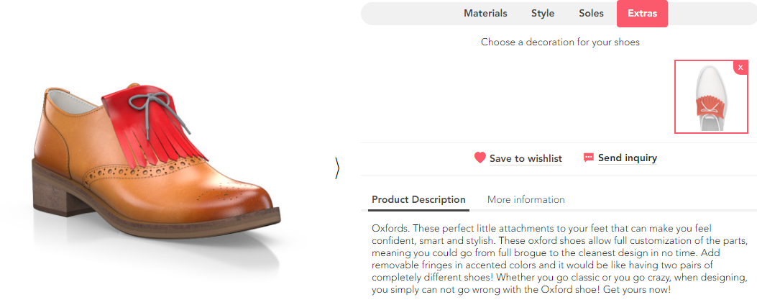Click the Send inquiry link
This screenshot has height=305, width=757.
(x=627, y=158)
